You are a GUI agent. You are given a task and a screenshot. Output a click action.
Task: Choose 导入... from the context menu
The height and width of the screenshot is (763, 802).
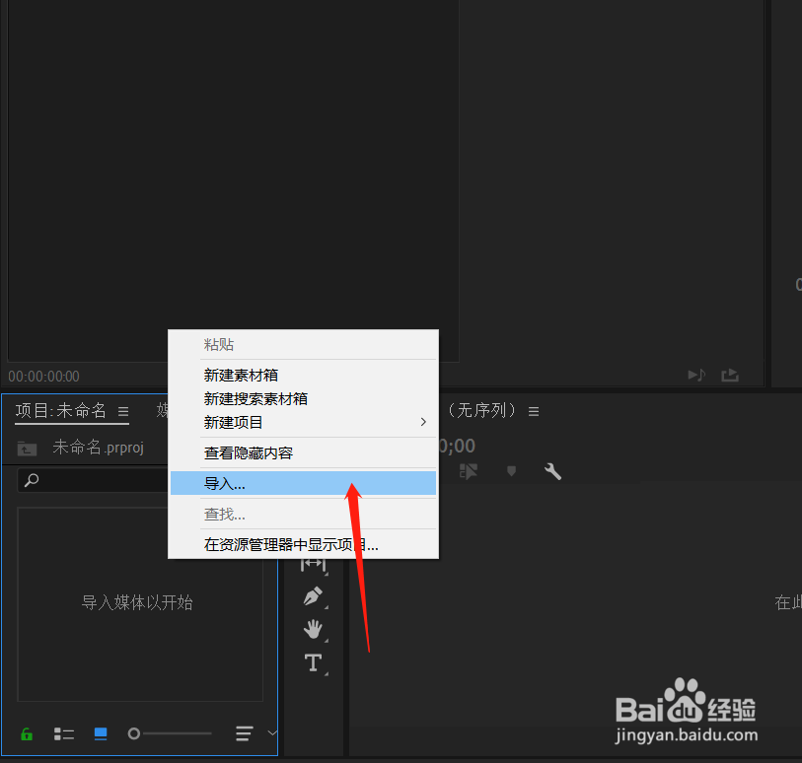tap(225, 483)
